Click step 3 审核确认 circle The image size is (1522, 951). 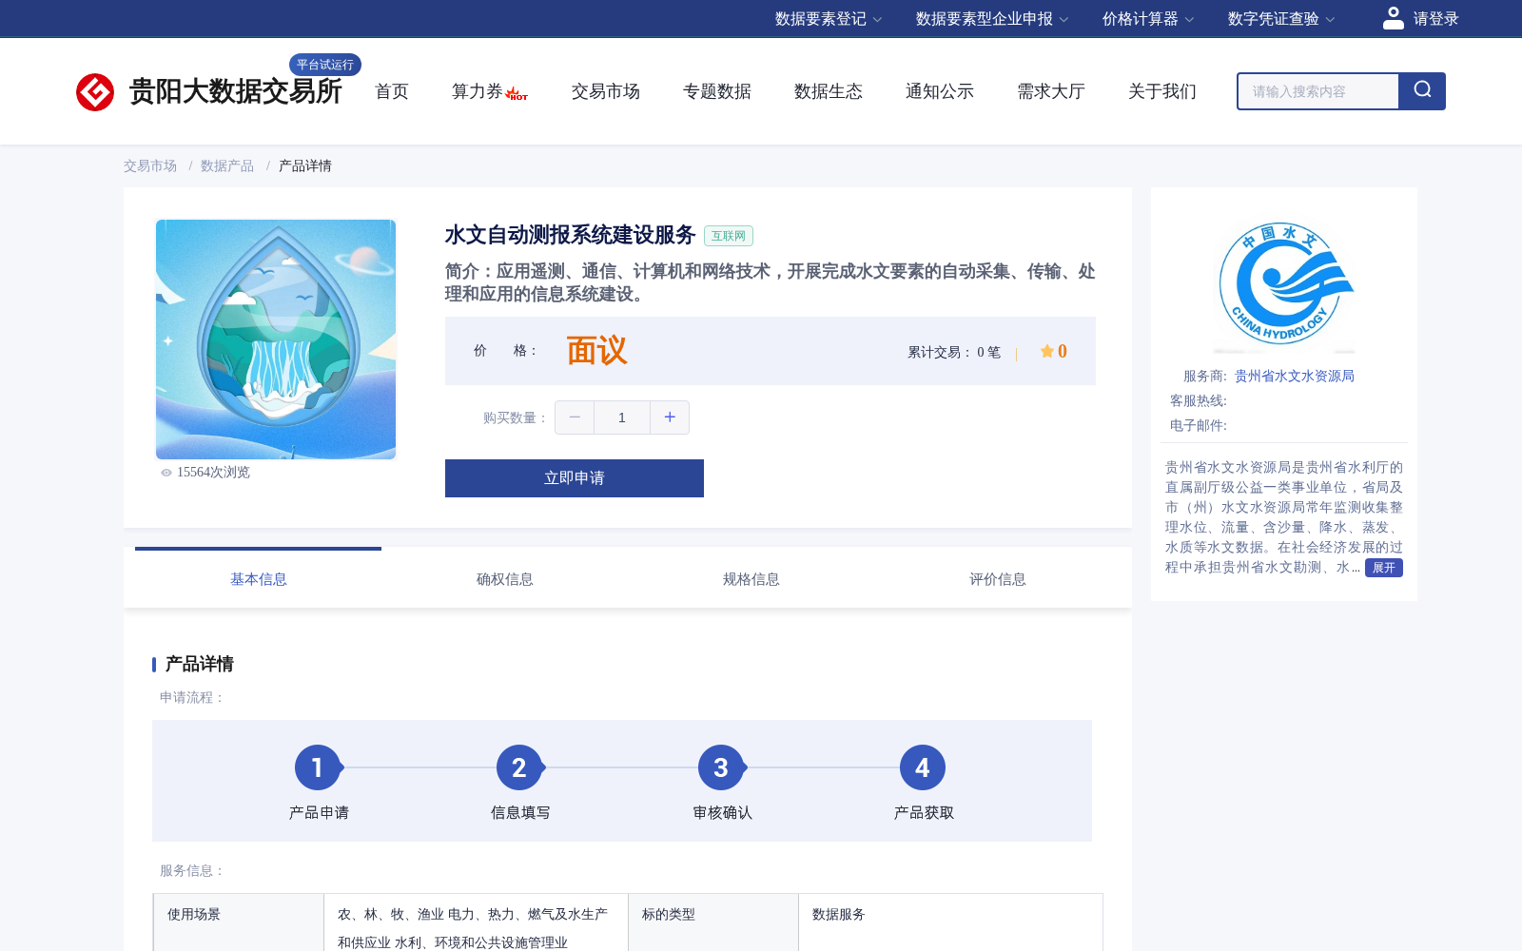pyautogui.click(x=721, y=767)
